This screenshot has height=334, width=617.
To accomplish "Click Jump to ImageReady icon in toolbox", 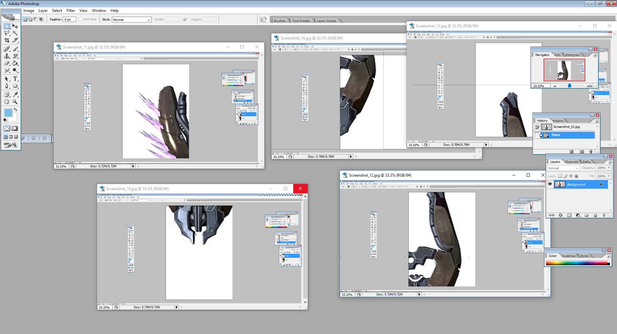I will 11,145.
